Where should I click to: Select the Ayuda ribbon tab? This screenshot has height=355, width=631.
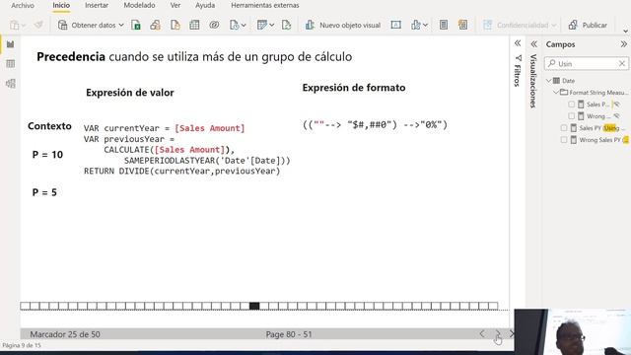tap(205, 5)
